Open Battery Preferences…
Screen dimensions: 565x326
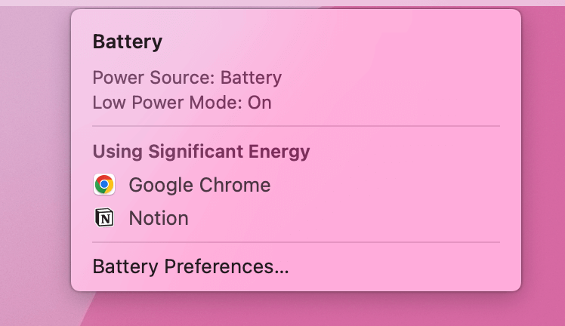click(190, 267)
